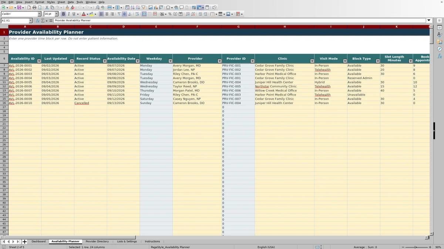The height and width of the screenshot is (249, 444).
Task: Click Insert Special Character omega icon
Action: click(x=168, y=7)
